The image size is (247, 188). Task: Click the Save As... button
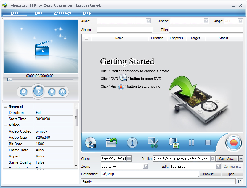[227, 159]
